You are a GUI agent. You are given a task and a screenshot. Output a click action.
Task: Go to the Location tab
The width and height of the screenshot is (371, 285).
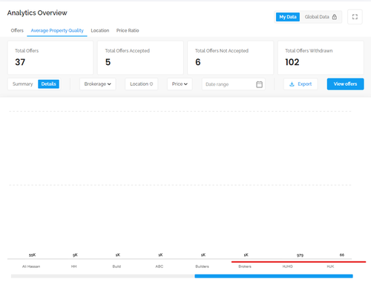point(100,30)
